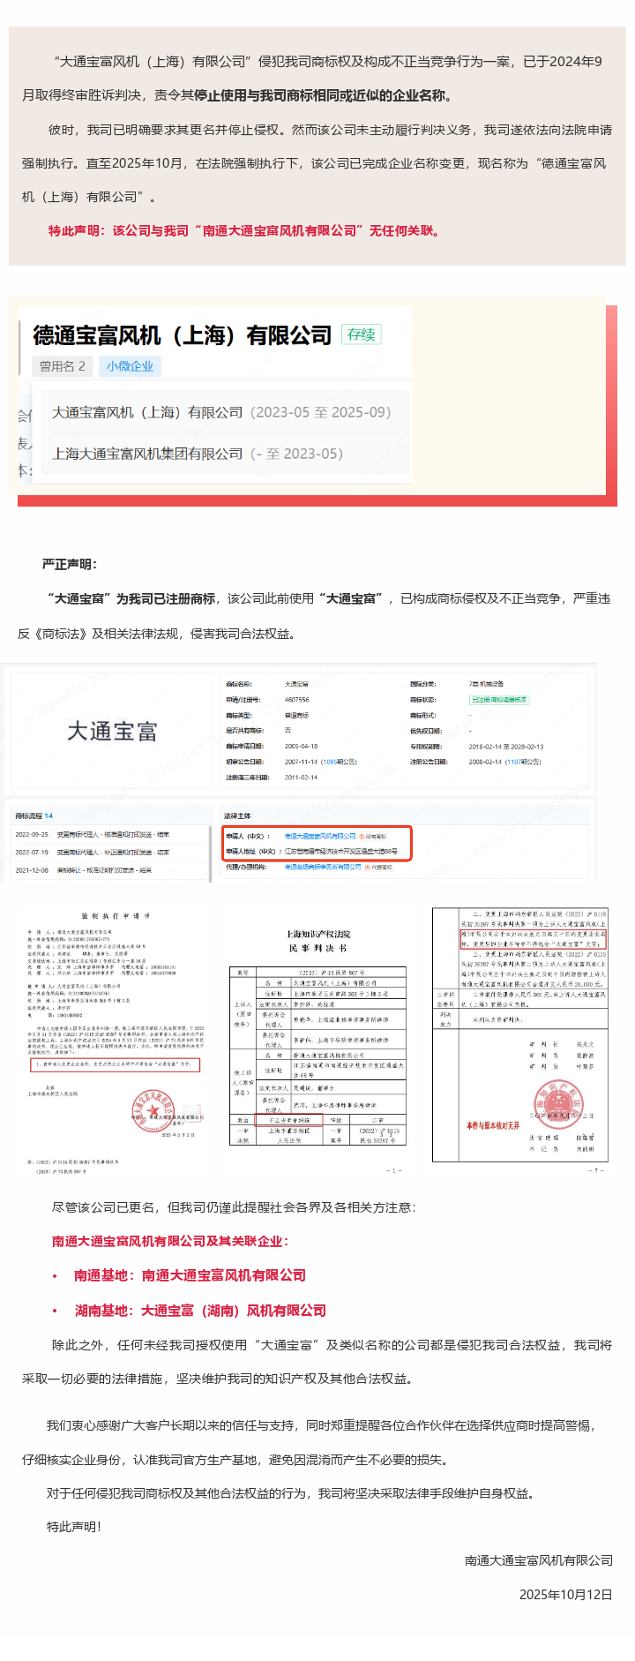Open the trademark agency link
Screen dimensions: 635x1661
point(322,868)
